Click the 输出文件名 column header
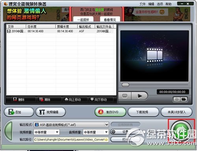 tap(104, 27)
